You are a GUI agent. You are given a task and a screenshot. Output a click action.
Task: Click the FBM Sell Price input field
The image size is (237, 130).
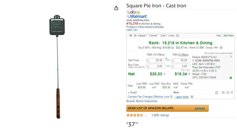tap(156, 60)
